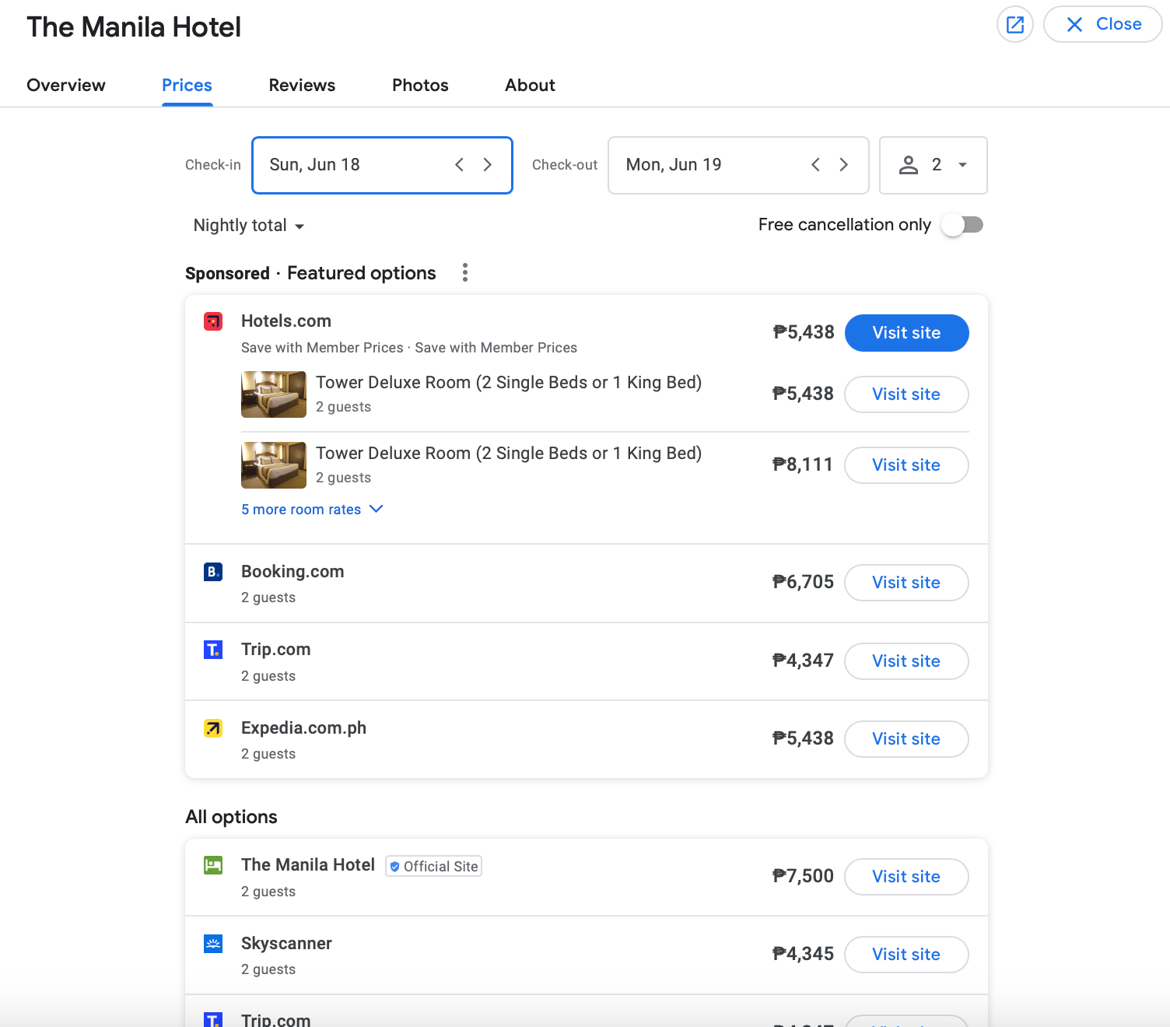Viewport: 1170px width, 1027px height.
Task: Expand the Nightly total price dropdown
Action: click(248, 226)
